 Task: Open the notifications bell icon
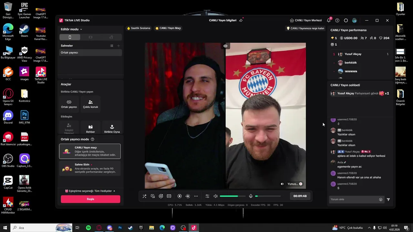tap(328, 20)
